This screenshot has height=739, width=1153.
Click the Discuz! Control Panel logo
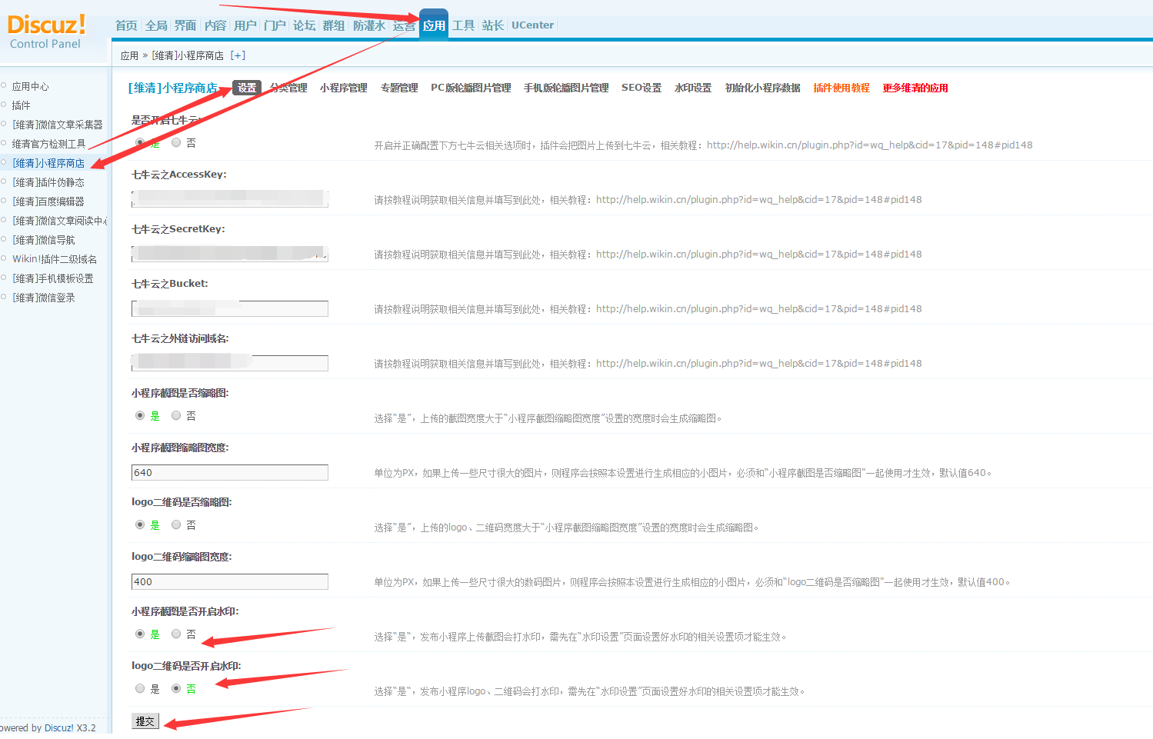46,32
